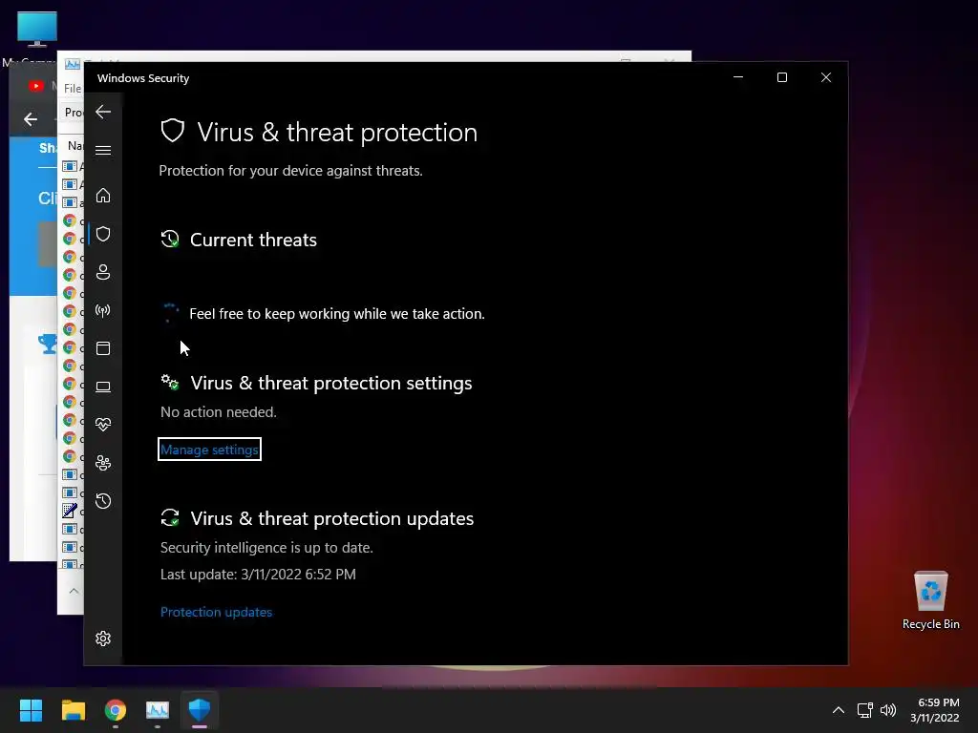Open network icon in system tray

864,710
